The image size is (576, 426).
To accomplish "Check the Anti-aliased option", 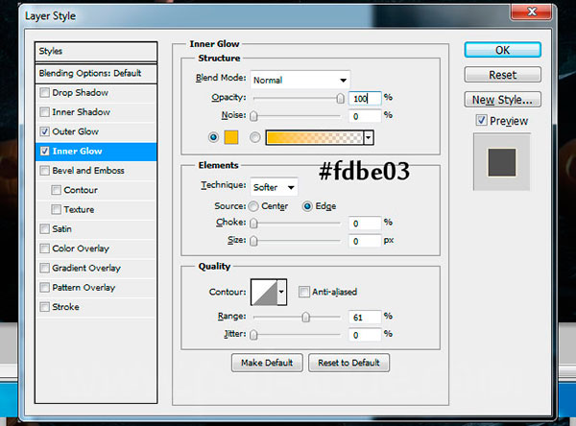I will 303,292.
